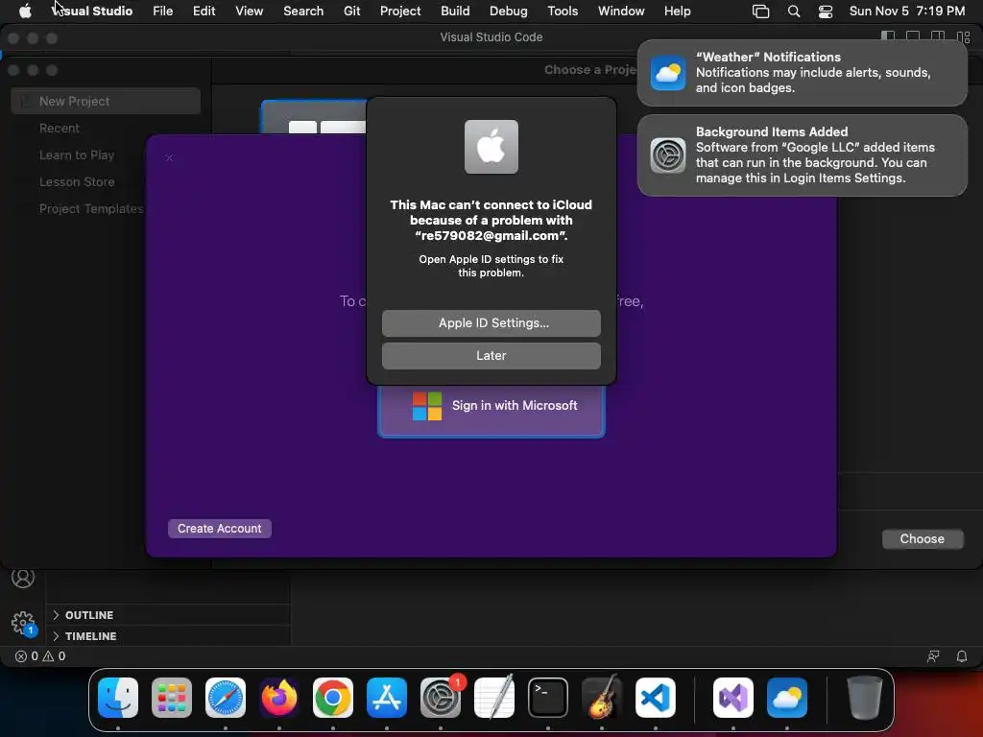
Task: Open Weather app from the Dock
Action: [787, 698]
